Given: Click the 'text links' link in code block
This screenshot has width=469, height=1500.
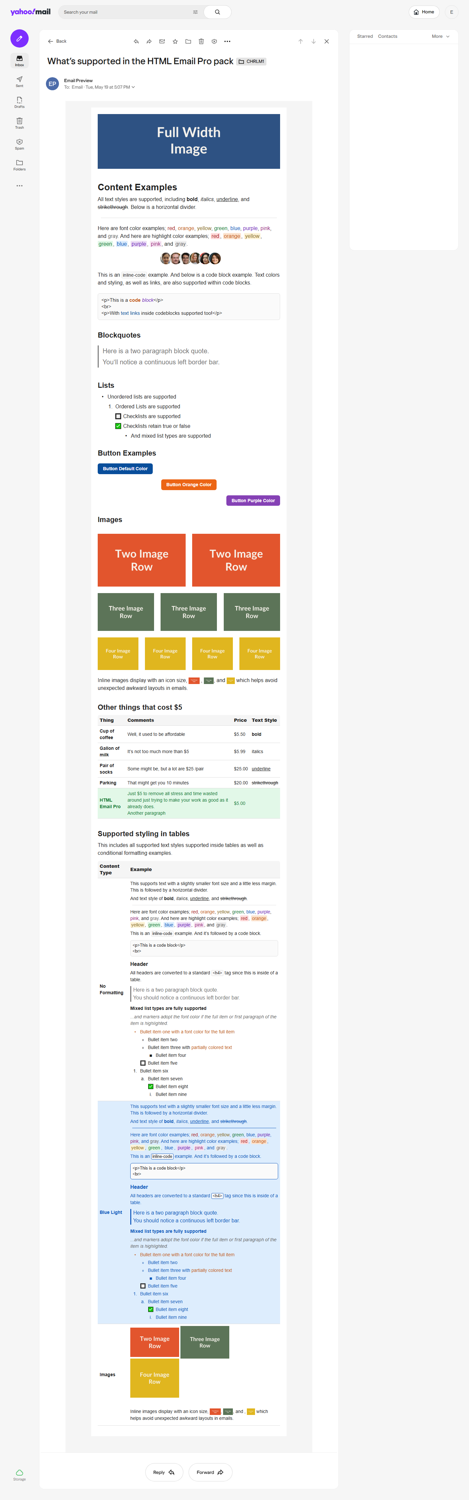Looking at the screenshot, I should click(x=130, y=313).
